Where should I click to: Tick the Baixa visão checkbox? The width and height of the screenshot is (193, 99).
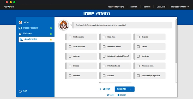pos(104,37)
